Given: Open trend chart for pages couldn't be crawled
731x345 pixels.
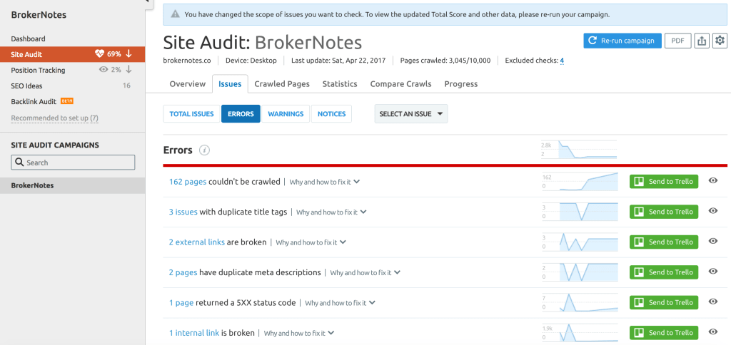Looking at the screenshot, I should (580, 182).
